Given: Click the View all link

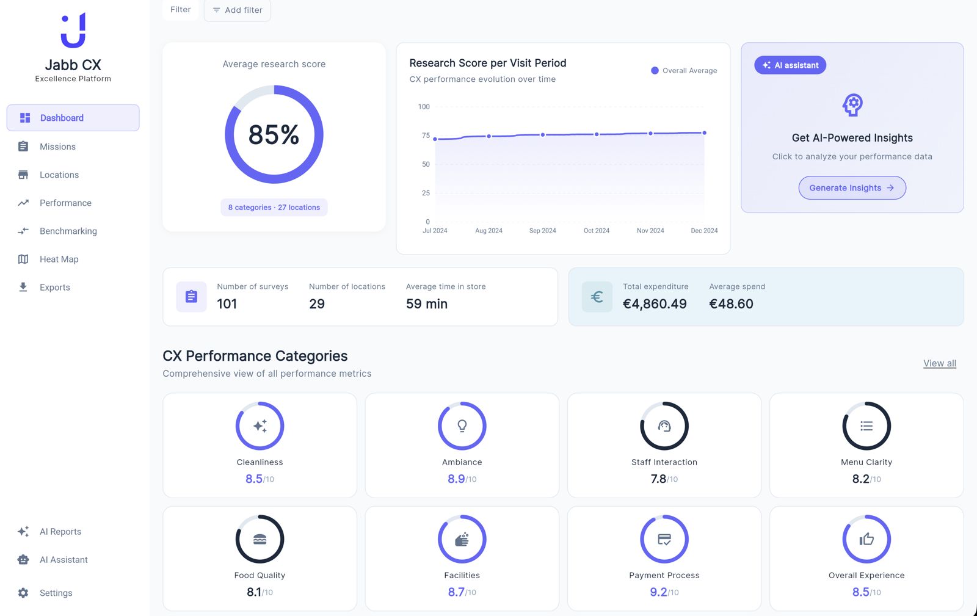Looking at the screenshot, I should pyautogui.click(x=939, y=363).
